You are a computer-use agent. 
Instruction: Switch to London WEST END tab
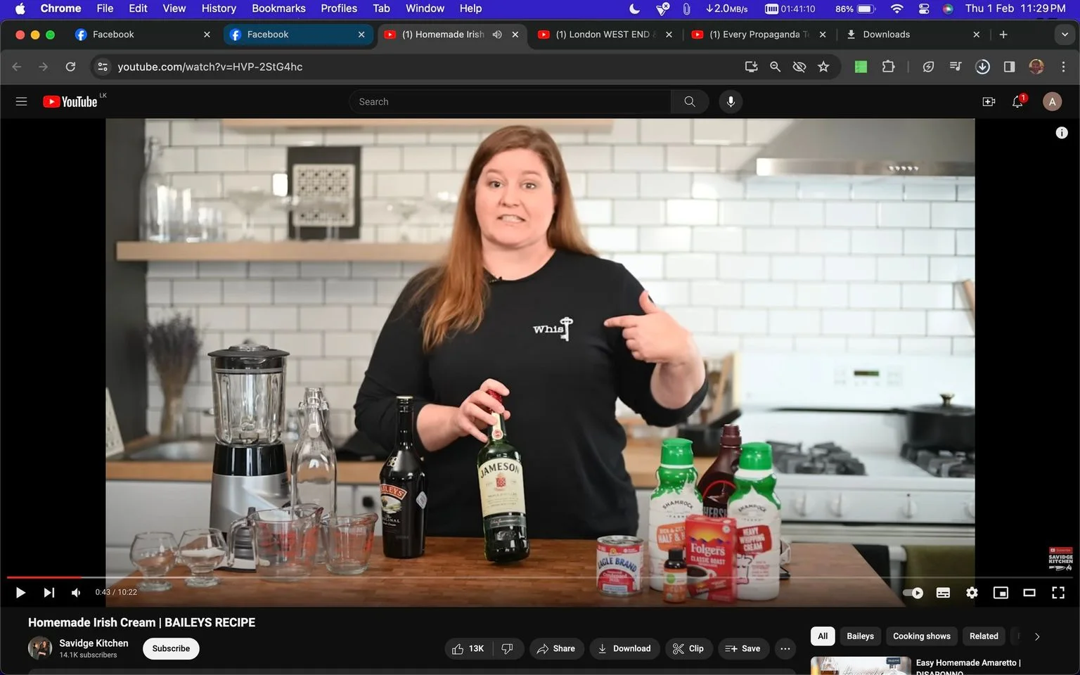(x=604, y=34)
